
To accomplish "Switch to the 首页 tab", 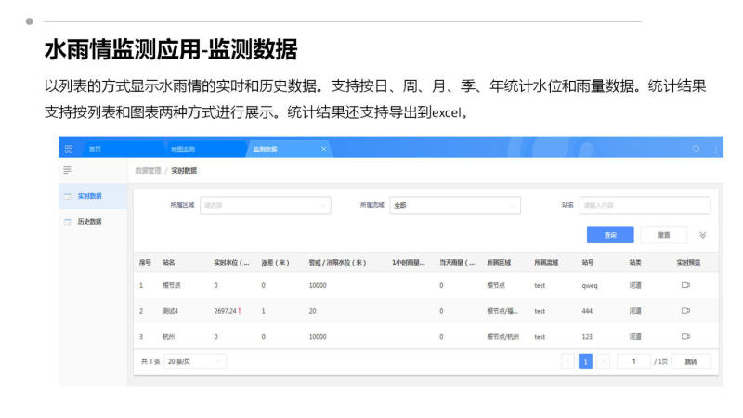I will click(x=95, y=149).
